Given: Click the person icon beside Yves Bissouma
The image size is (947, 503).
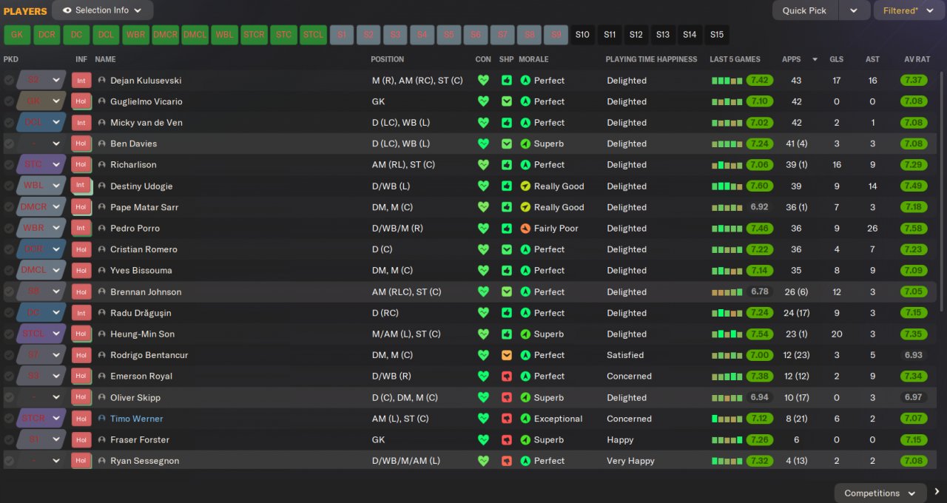Looking at the screenshot, I should click(102, 271).
